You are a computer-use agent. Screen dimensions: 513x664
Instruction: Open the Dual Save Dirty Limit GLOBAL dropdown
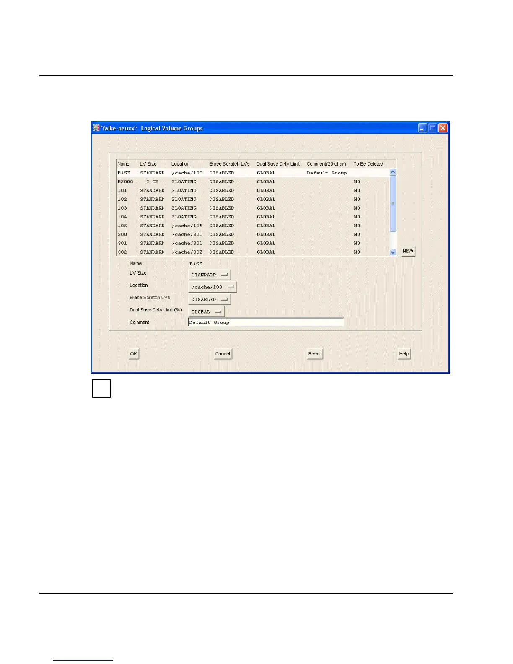coord(207,311)
